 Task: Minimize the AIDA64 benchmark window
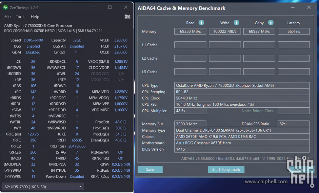coord(293,8)
